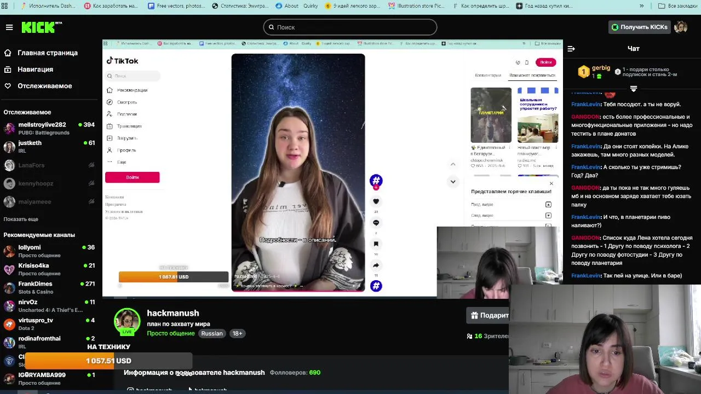This screenshot has height=394, width=701.
Task: Focus the Kick Поиск search field
Action: click(350, 27)
